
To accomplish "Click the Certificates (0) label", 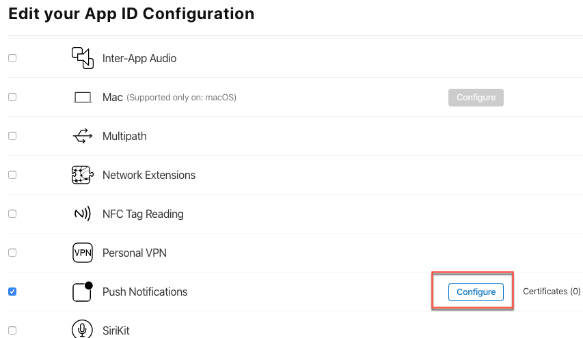I will pyautogui.click(x=552, y=292).
